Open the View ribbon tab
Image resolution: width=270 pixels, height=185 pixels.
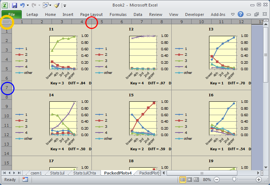tap(173, 14)
